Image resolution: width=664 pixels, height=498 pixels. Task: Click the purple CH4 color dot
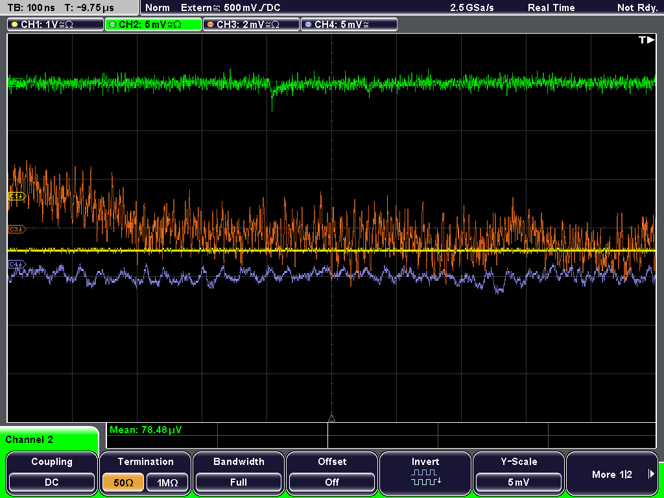[x=308, y=25]
